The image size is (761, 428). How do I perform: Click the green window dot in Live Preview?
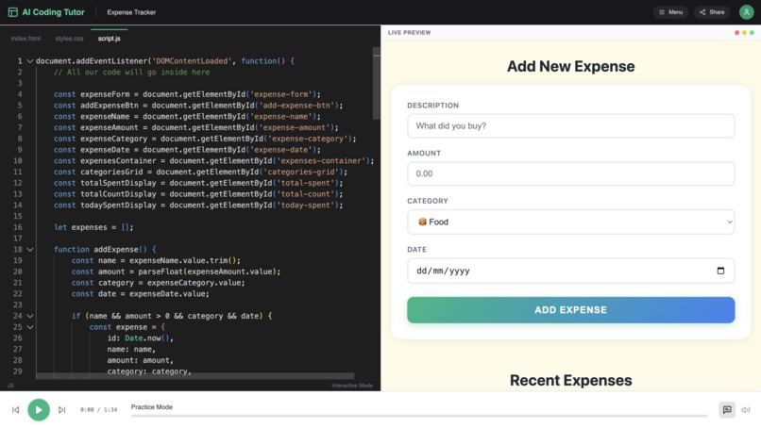pos(752,32)
